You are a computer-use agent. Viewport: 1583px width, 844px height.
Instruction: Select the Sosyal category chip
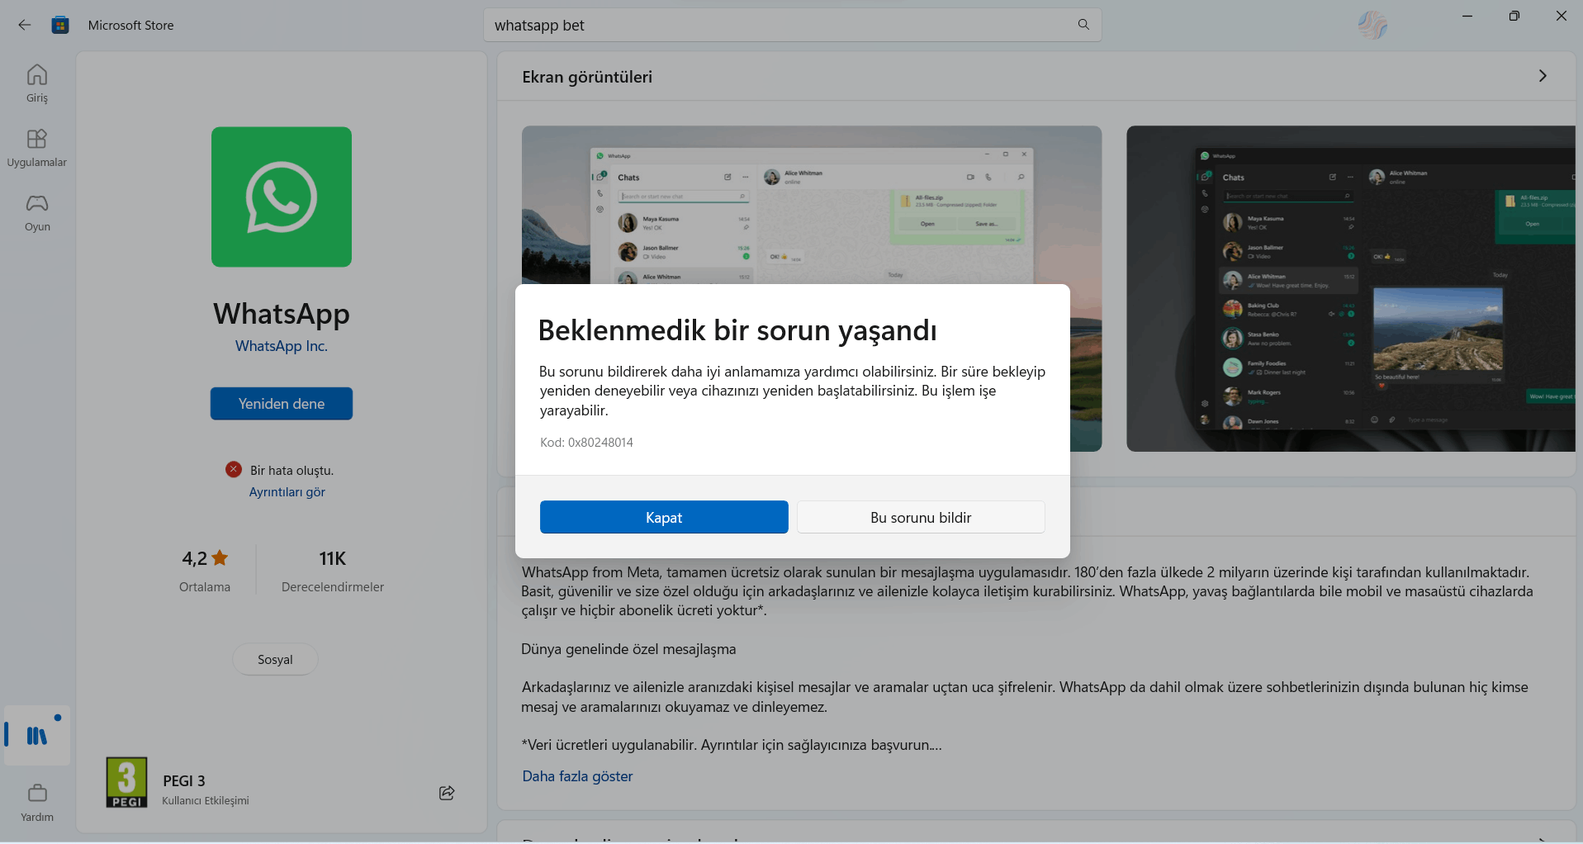coord(275,659)
